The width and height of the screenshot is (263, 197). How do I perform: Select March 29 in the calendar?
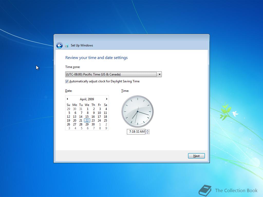point(68,109)
